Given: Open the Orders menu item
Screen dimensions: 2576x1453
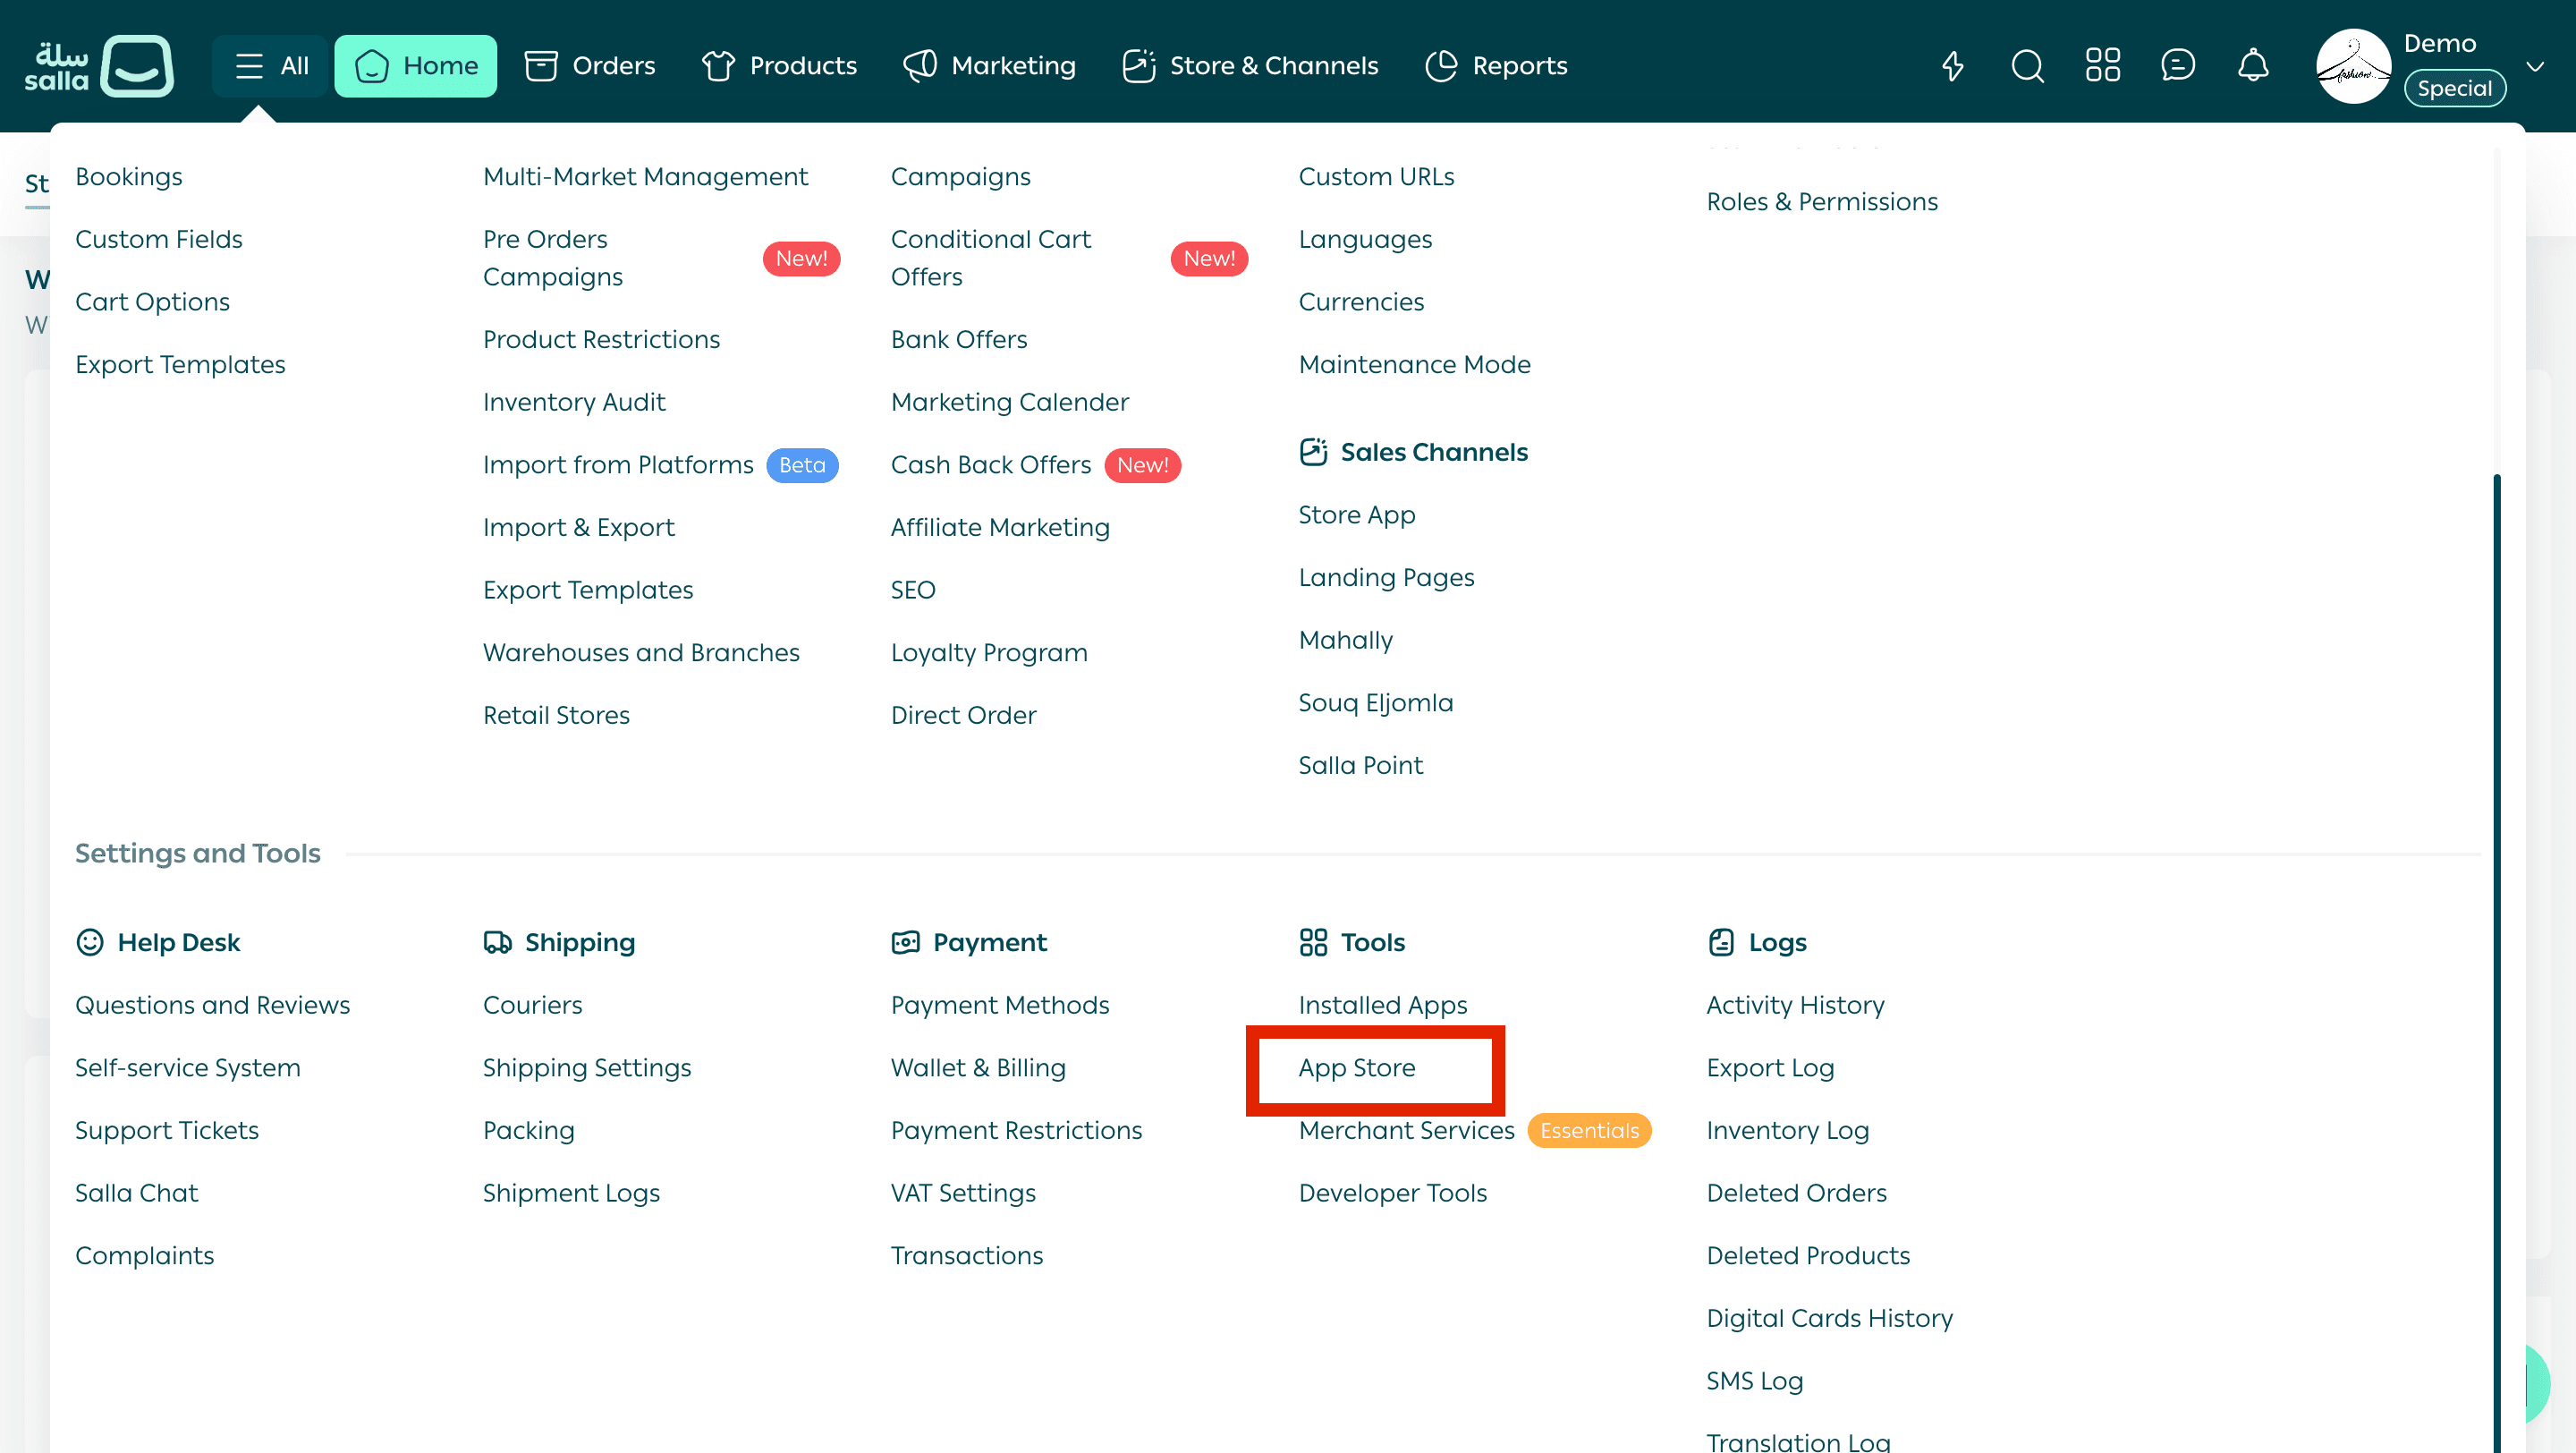Looking at the screenshot, I should click(x=590, y=66).
